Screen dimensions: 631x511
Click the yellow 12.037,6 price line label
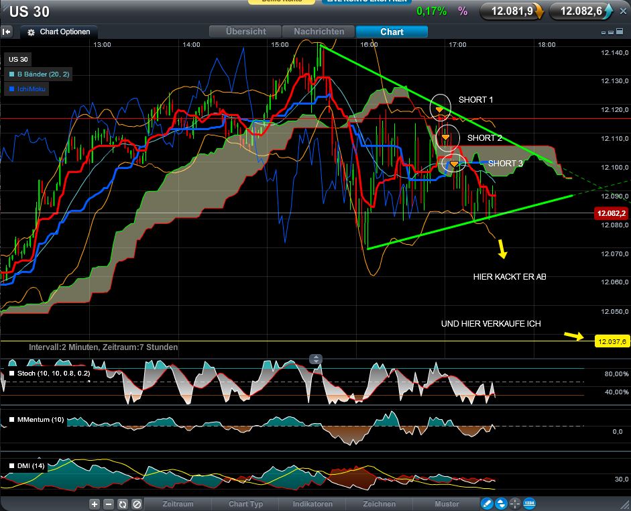pos(612,341)
